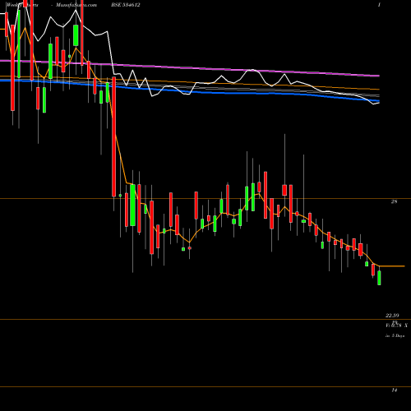Click the '22.59' price value label
Screen dimensions: 411x411
[x=392, y=316]
